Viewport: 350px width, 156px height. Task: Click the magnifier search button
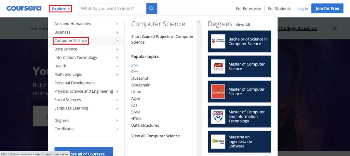(x=151, y=9)
